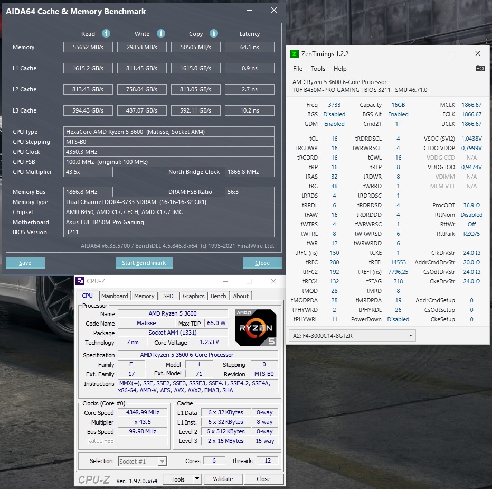Click the ZenTimings green Z app icon
The image size is (492, 489).
pyautogui.click(x=295, y=54)
